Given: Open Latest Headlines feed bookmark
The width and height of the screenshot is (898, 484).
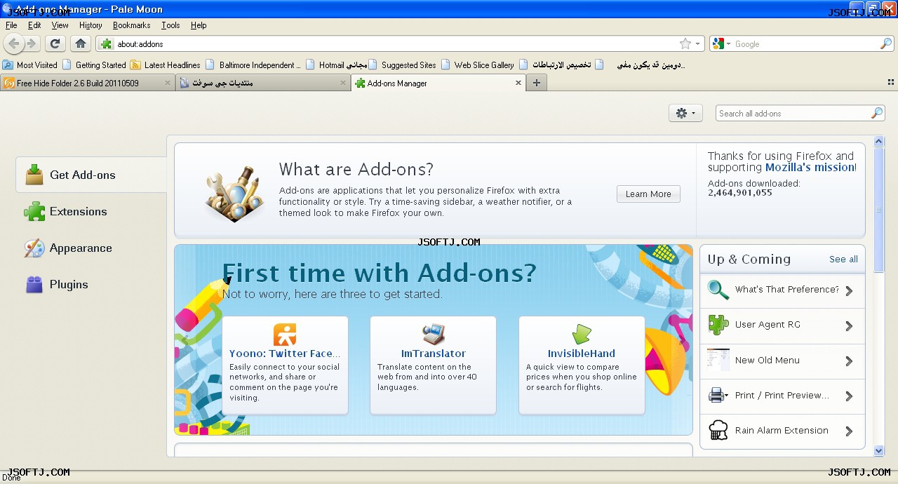Looking at the screenshot, I should [x=166, y=65].
